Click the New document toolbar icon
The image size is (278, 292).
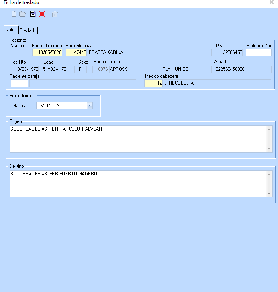pos(14,14)
